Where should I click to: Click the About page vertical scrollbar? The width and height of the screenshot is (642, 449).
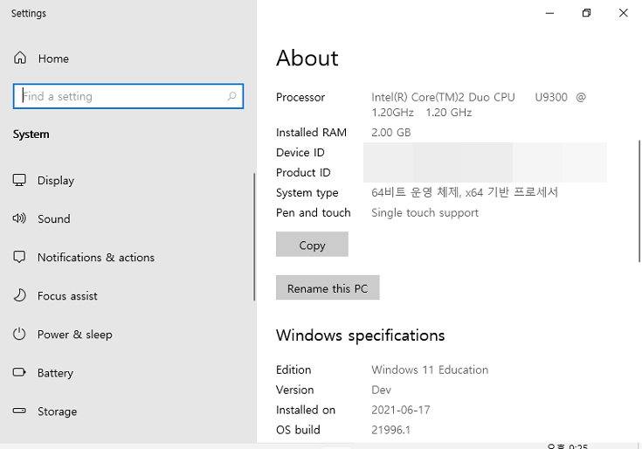[639, 201]
